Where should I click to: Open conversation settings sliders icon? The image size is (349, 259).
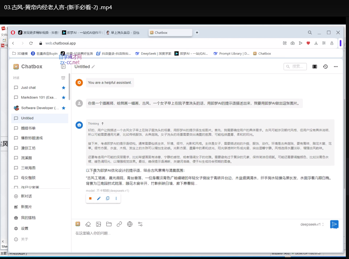point(140,224)
